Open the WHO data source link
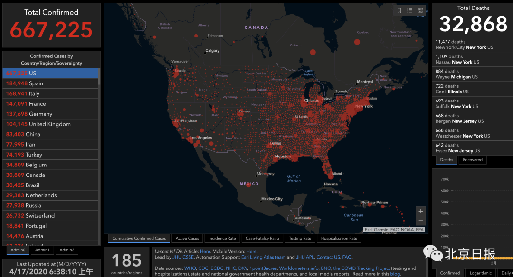513x277 pixels. point(190,268)
